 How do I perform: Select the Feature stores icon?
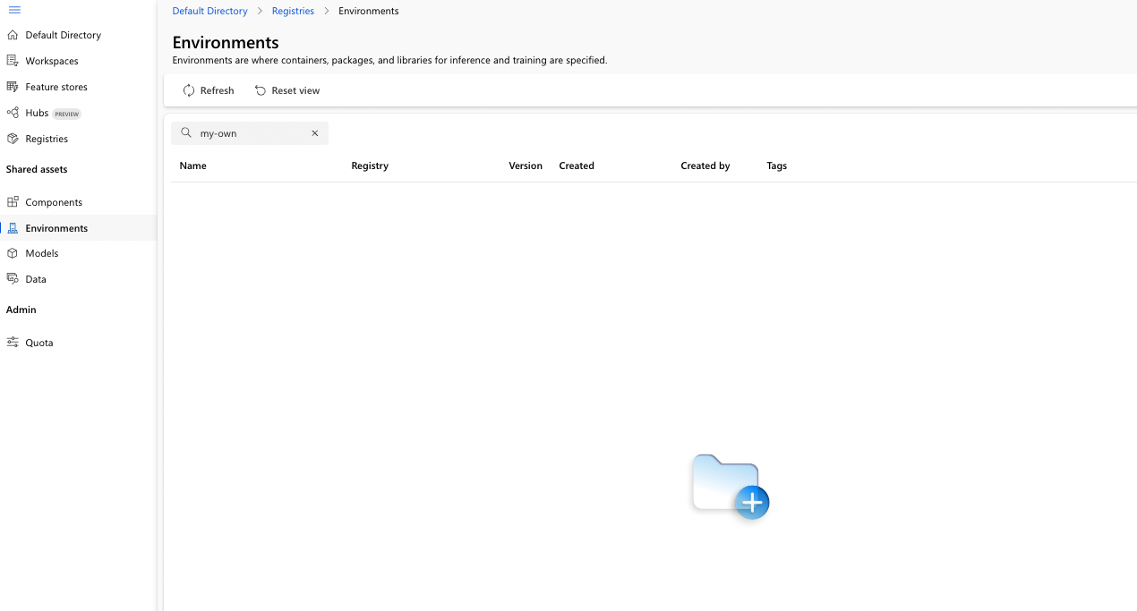coord(13,86)
